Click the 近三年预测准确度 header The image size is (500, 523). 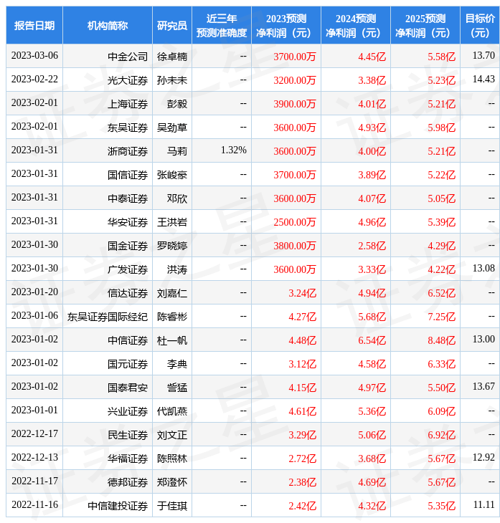point(222,26)
